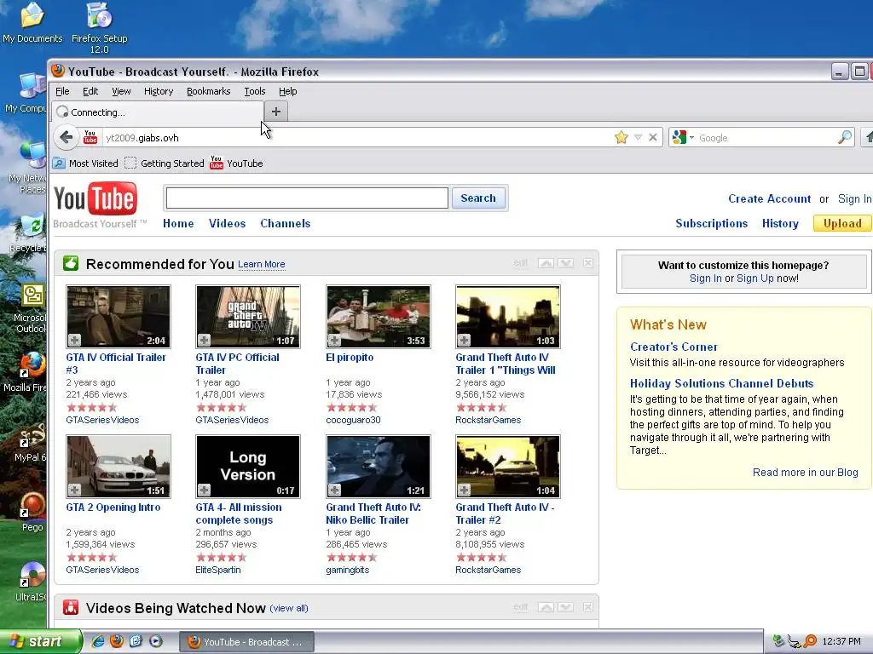
Task: Open El piropito video title link
Action: pyautogui.click(x=349, y=358)
